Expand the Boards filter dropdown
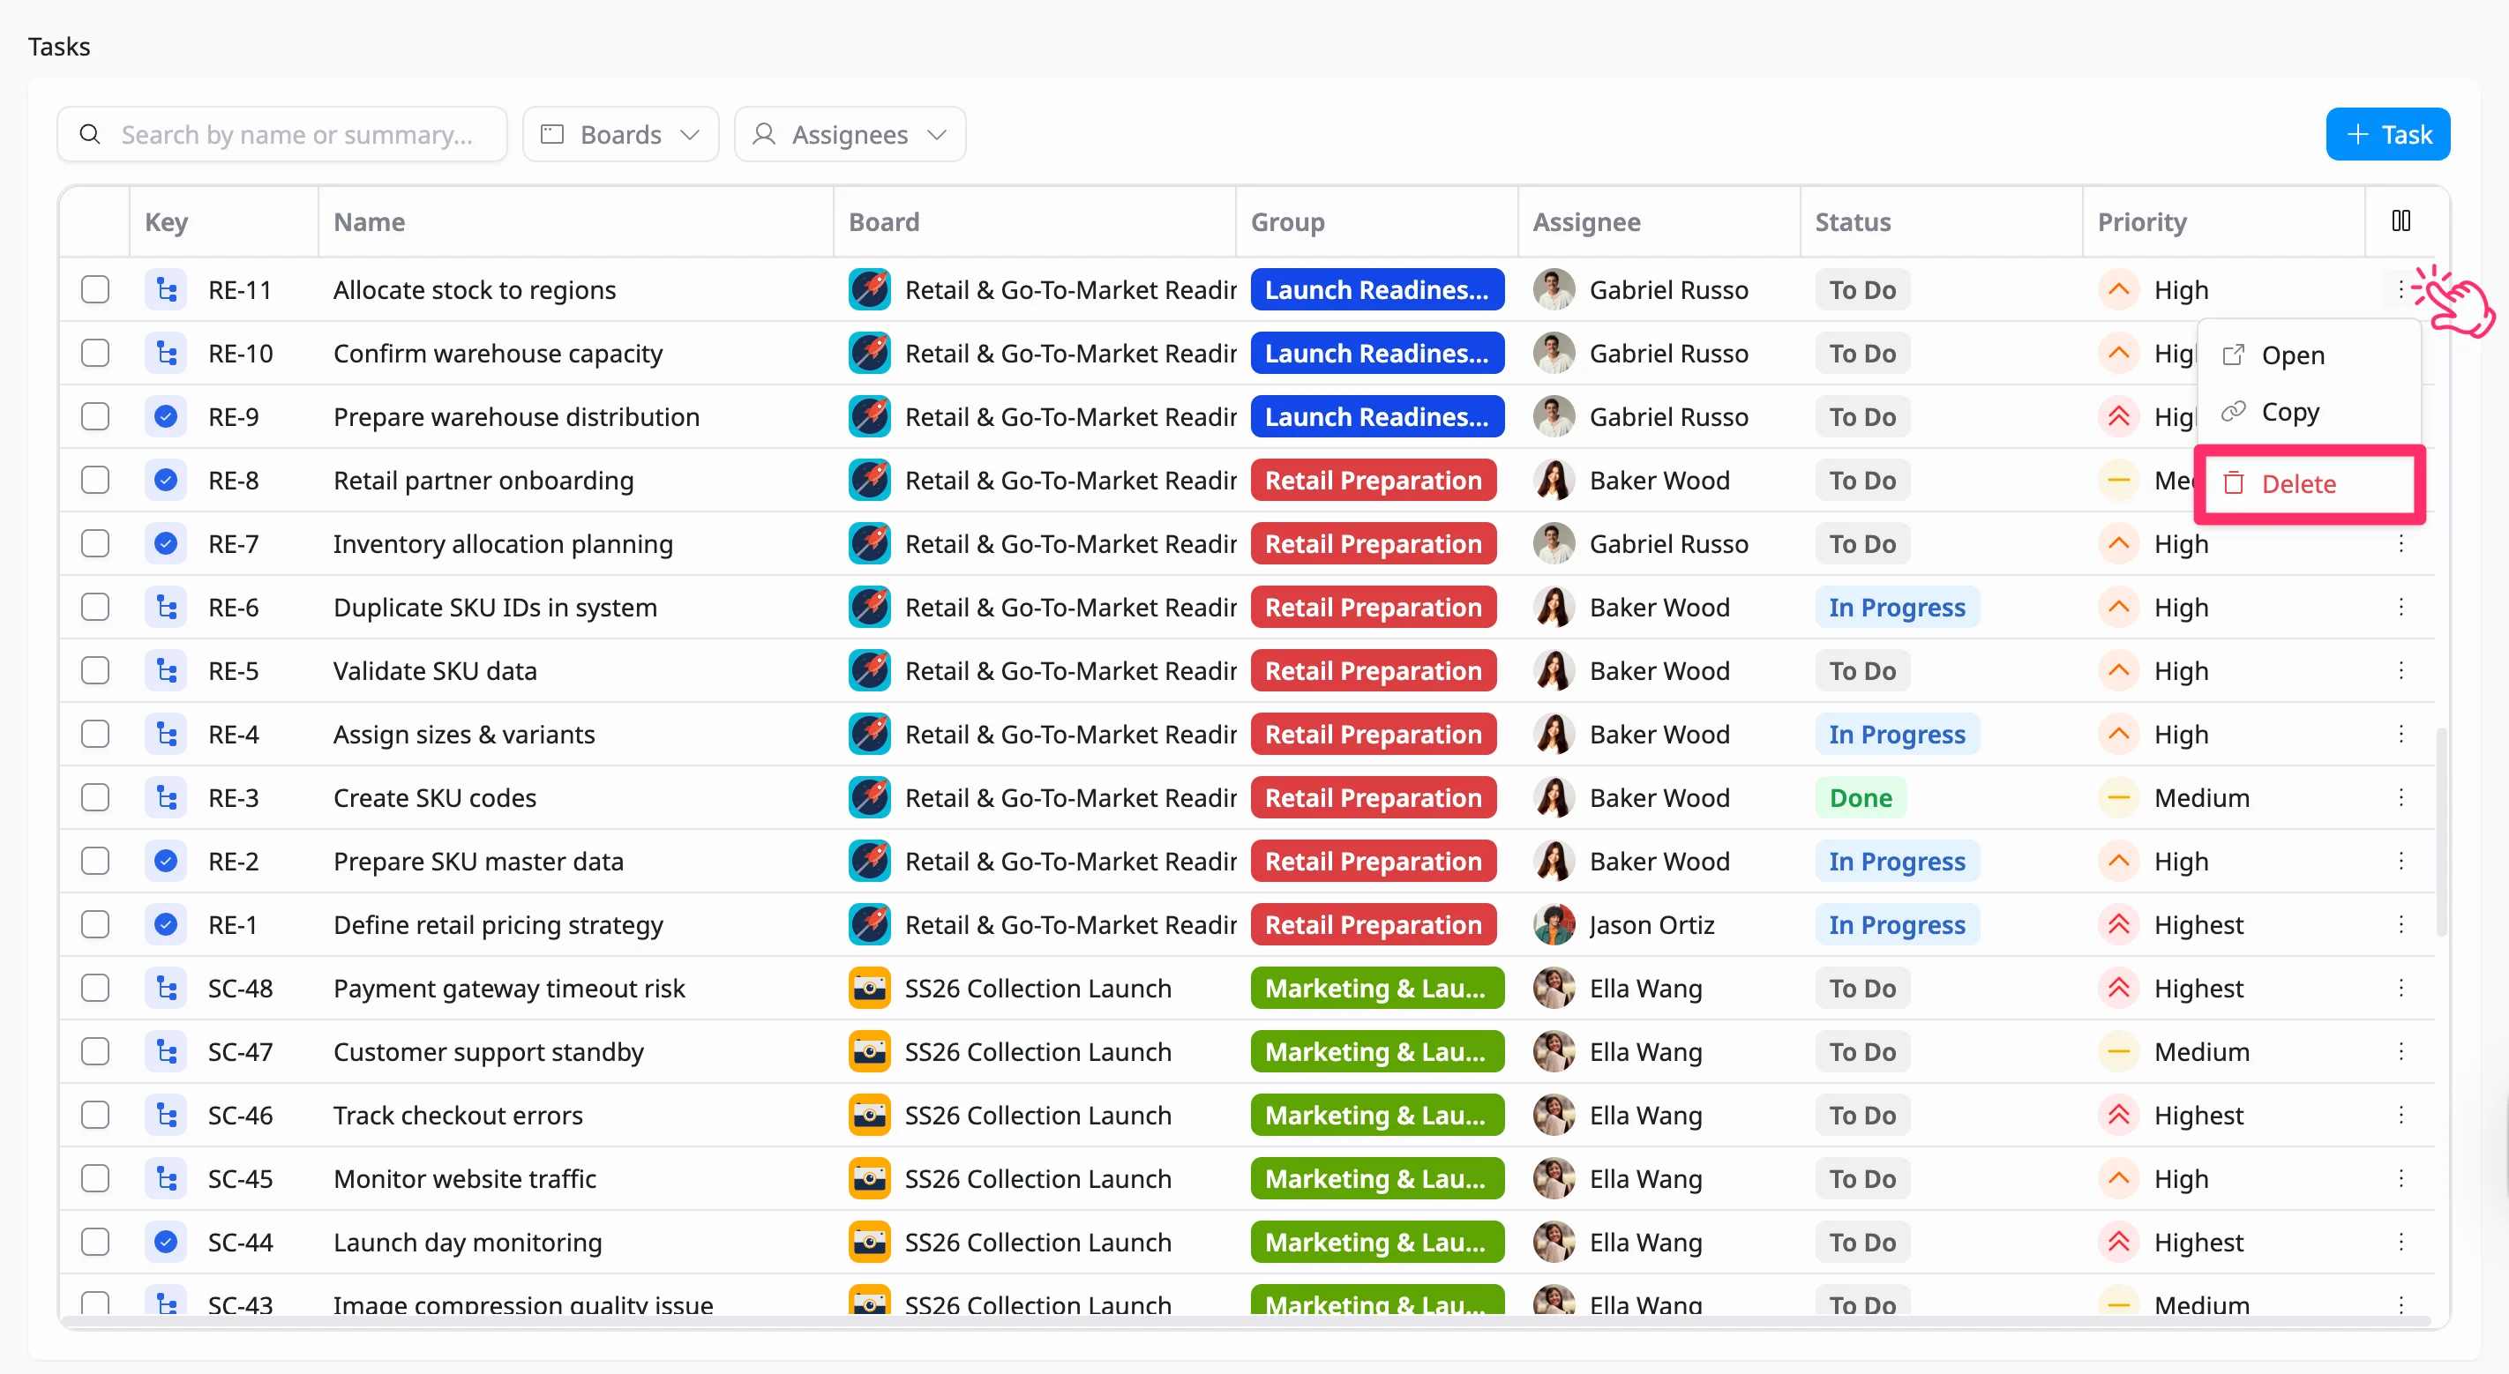The width and height of the screenshot is (2509, 1374). [x=620, y=134]
